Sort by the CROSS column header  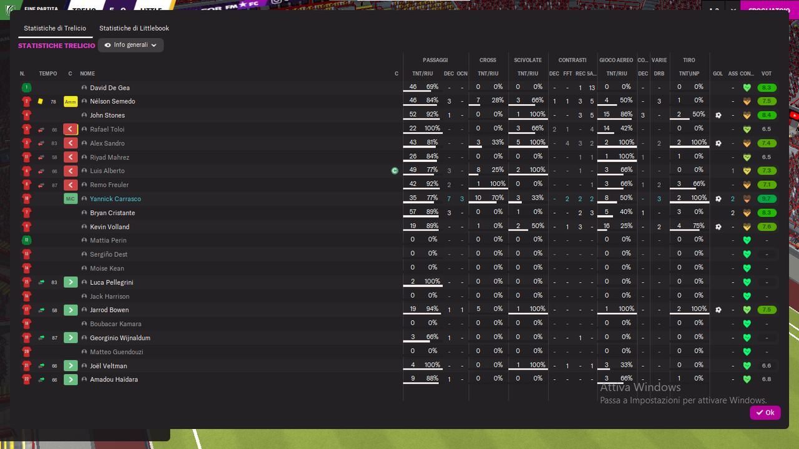[488, 60]
